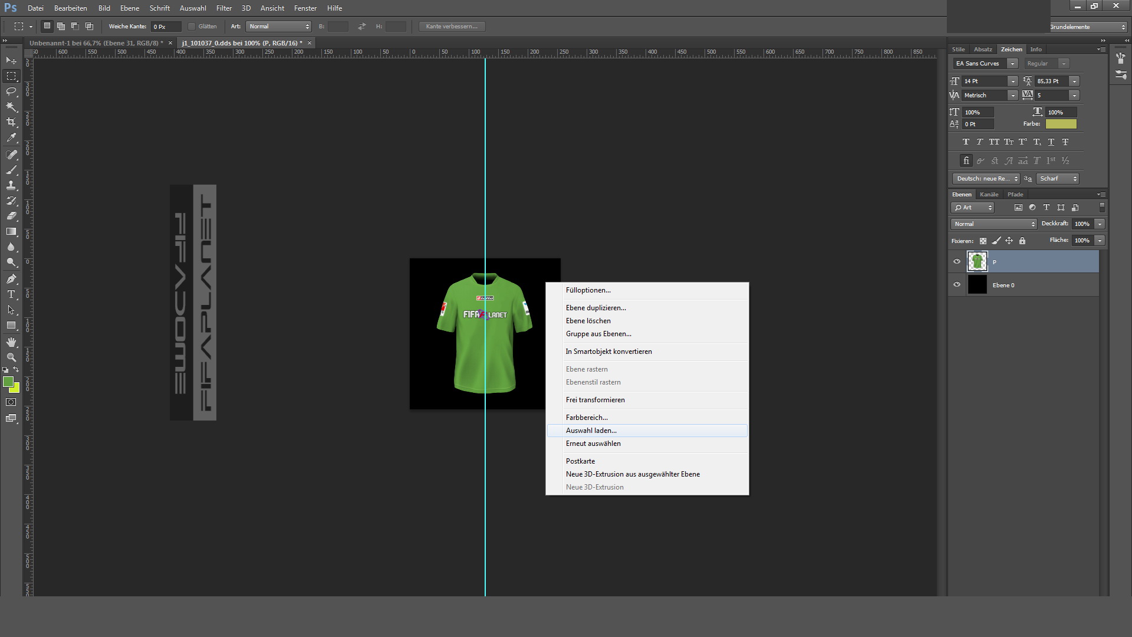This screenshot has height=637, width=1132.
Task: Select the Zoom tool
Action: 11,357
